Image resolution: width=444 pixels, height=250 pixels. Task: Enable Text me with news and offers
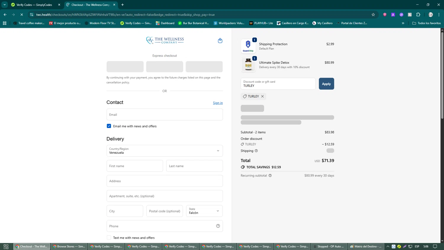click(109, 238)
